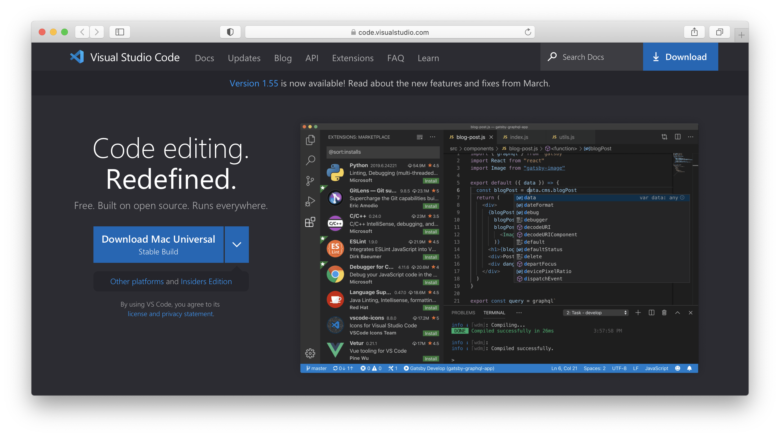Click the blue Download button in header
The image size is (780, 437).
tap(680, 57)
